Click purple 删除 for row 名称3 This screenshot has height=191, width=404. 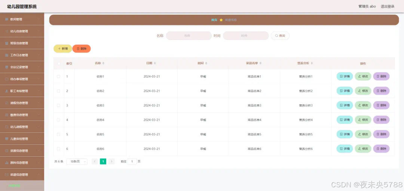pyautogui.click(x=381, y=105)
